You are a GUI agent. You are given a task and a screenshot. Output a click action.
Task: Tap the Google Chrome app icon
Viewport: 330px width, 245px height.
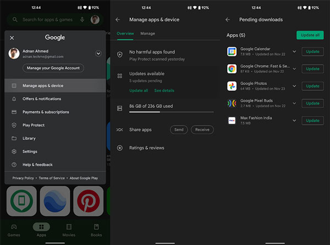(x=232, y=69)
